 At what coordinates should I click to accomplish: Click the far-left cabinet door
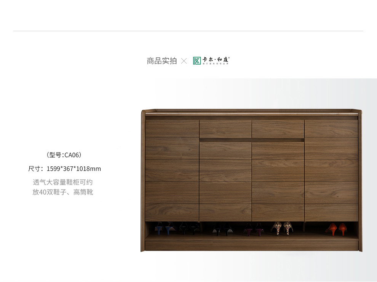tap(172, 170)
